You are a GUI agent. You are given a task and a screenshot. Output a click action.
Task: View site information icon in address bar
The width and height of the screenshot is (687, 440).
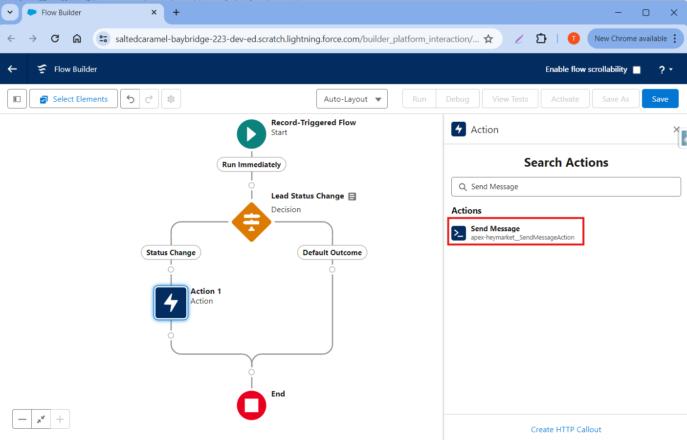[x=103, y=39]
